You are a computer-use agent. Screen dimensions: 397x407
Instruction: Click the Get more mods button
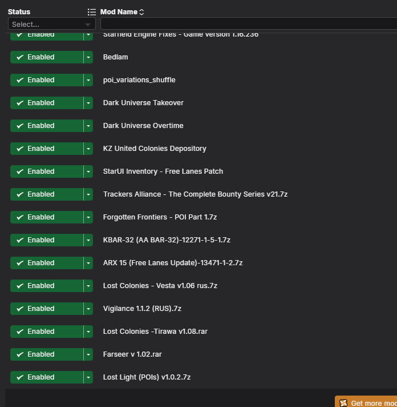[366, 401]
